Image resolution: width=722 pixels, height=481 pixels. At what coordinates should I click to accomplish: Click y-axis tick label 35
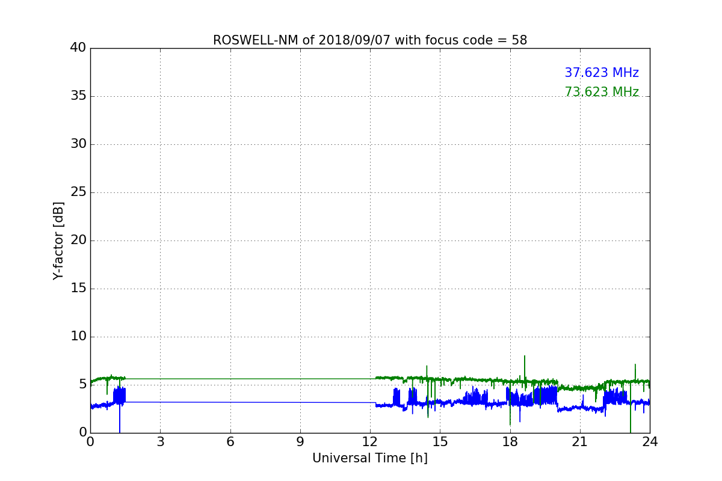[78, 96]
